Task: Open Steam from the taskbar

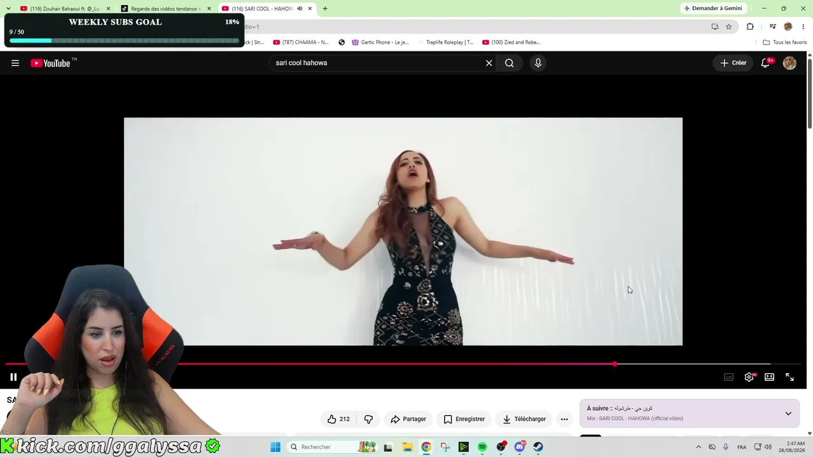Action: [539, 447]
